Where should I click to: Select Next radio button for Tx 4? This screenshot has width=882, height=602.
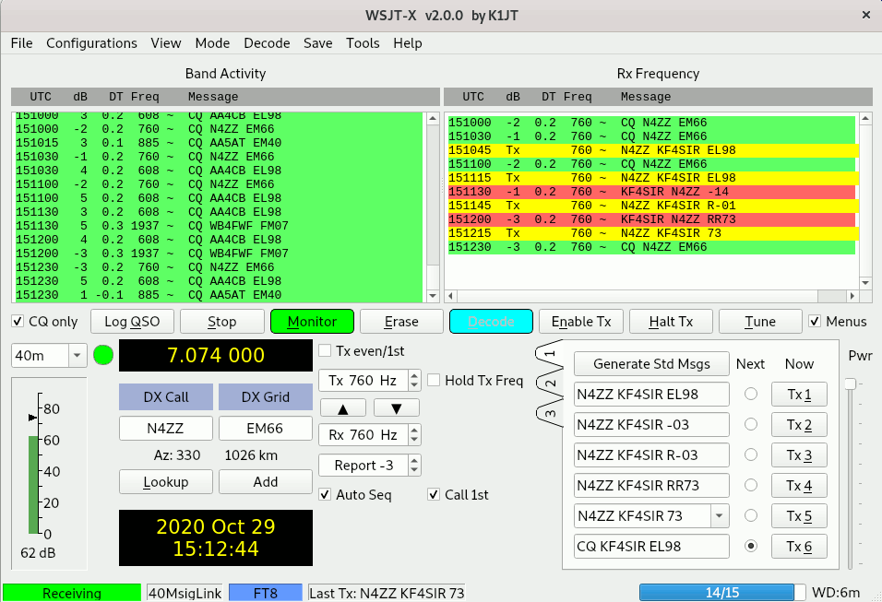pos(751,485)
